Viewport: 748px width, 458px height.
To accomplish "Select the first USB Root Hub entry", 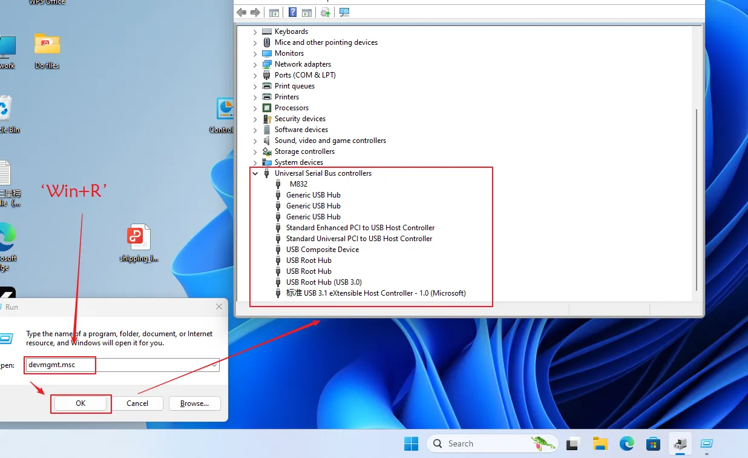I will coord(309,261).
